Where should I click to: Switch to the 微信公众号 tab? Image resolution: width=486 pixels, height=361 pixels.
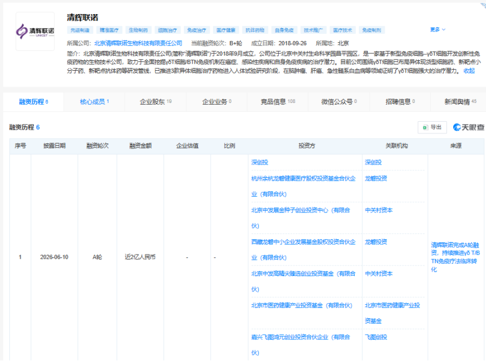(339, 102)
